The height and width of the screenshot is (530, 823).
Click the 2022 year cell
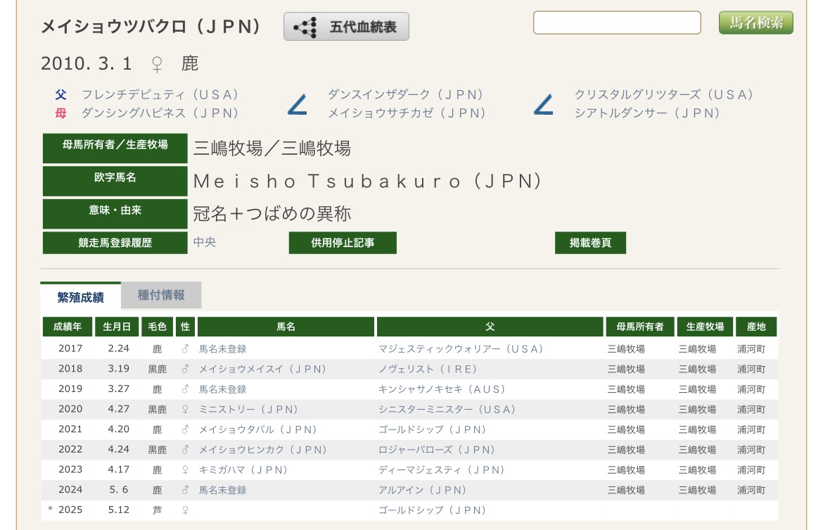70,449
